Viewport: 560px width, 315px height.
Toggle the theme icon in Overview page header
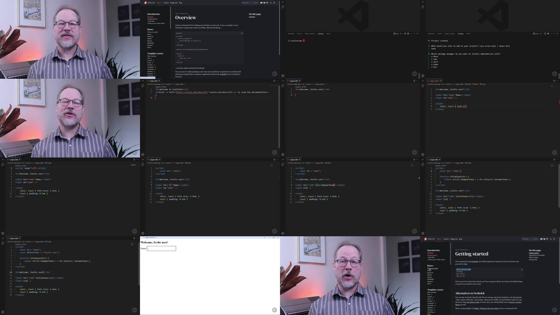point(274,3)
